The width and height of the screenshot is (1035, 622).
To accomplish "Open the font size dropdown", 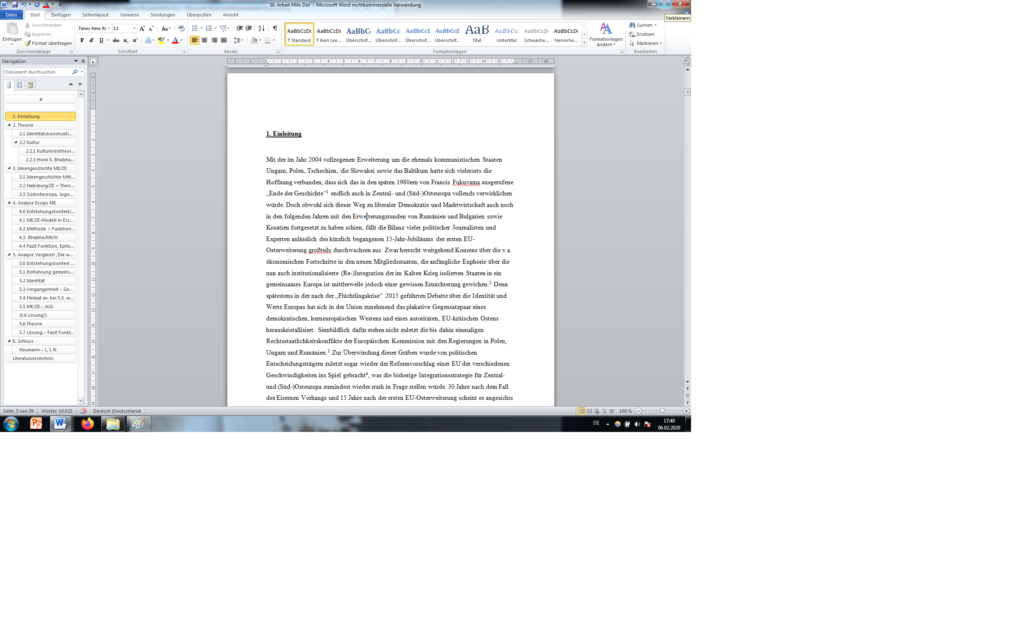I will pyautogui.click(x=134, y=28).
